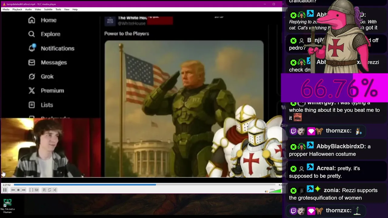Click the Notifications label
Image resolution: width=388 pixels, height=218 pixels.
(58, 48)
